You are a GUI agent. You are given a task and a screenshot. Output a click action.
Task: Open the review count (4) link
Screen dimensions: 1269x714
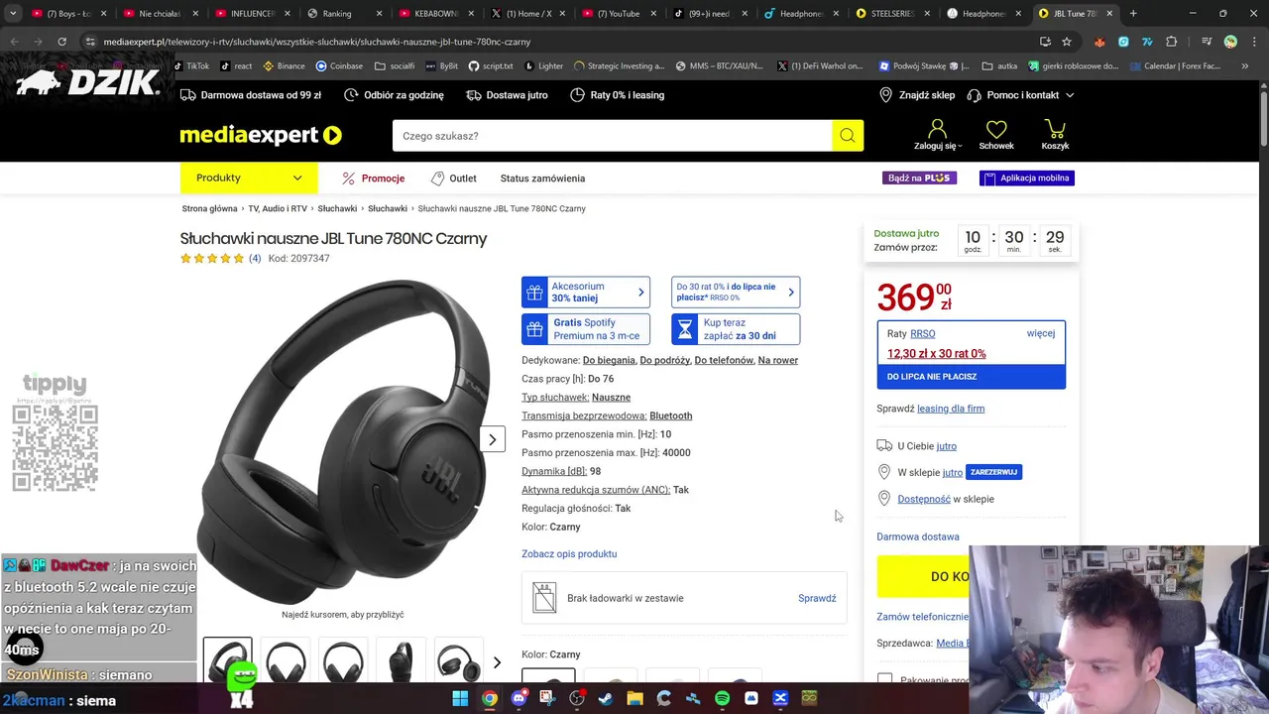click(255, 258)
